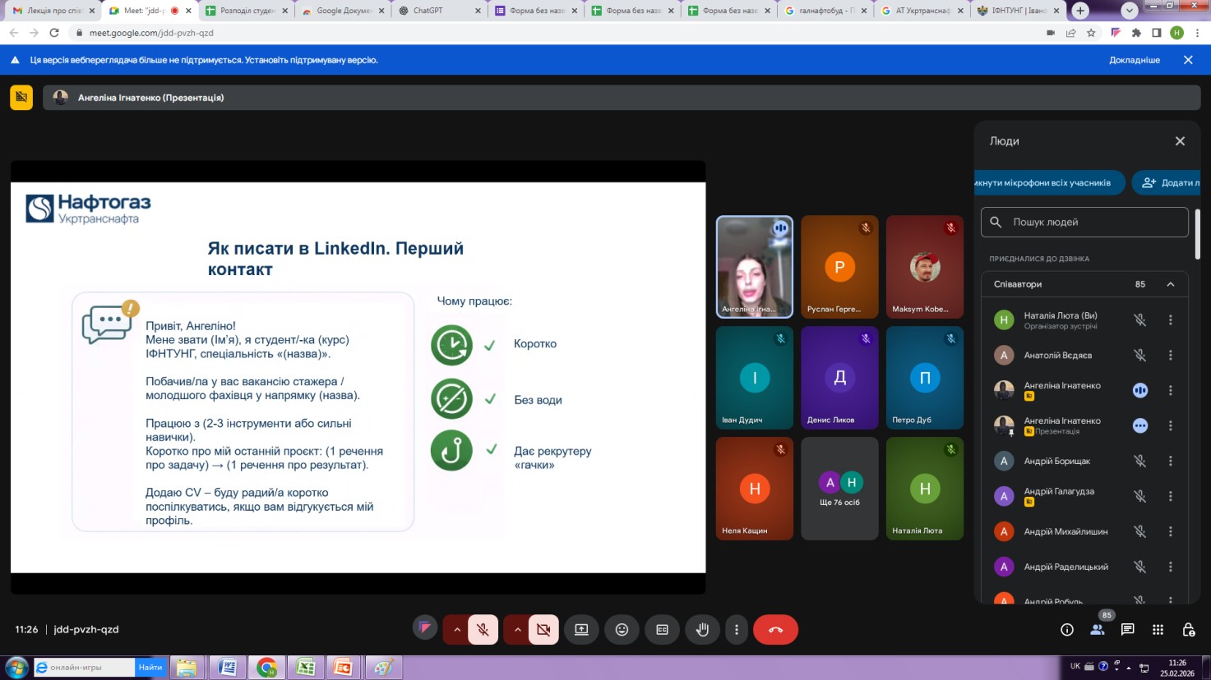Open the meeting details info icon
This screenshot has height=680, width=1211.
(1067, 630)
